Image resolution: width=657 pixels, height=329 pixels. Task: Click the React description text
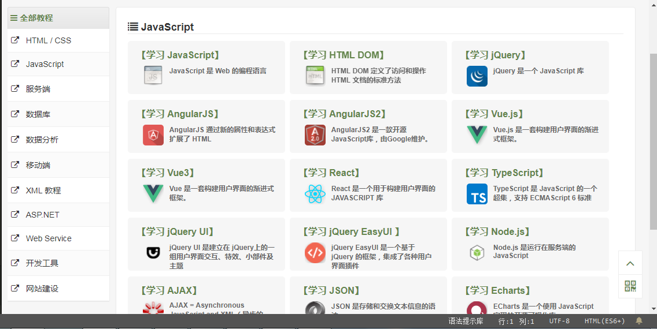click(383, 193)
